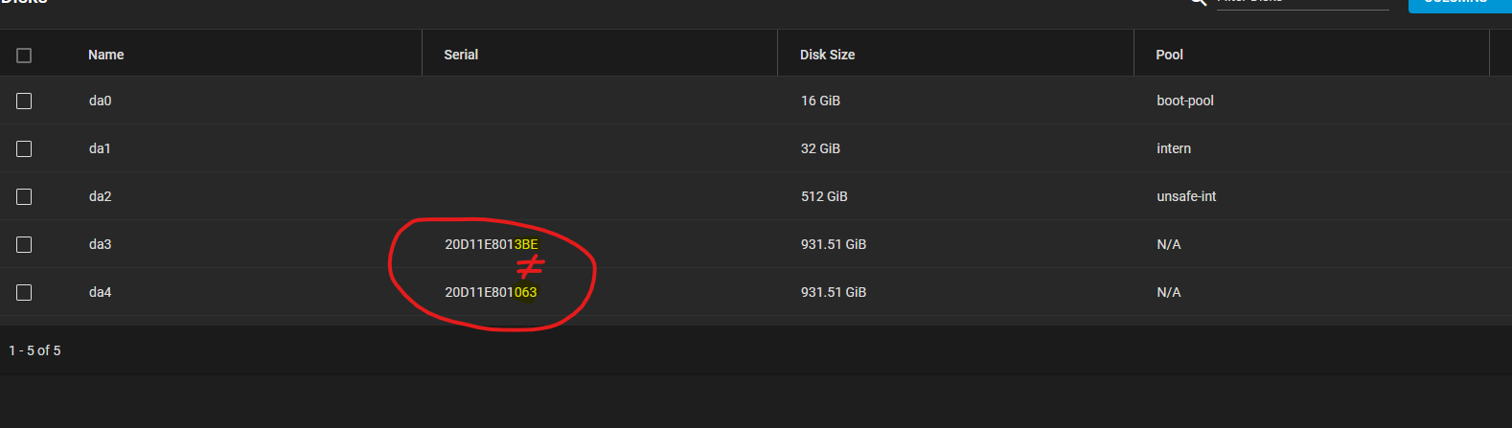
Task: Click serial number 20D11E8013BE
Action: click(492, 244)
